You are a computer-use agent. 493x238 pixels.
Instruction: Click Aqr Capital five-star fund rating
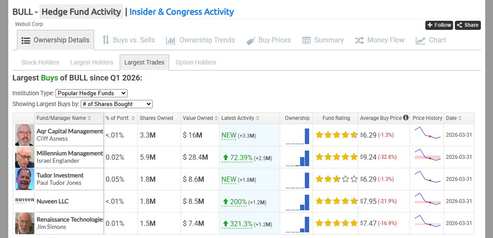(336, 135)
